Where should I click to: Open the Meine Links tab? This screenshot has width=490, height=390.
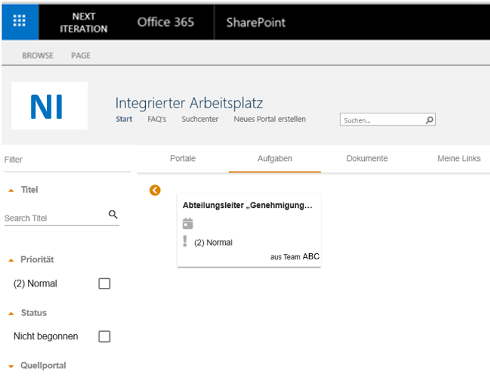click(x=459, y=159)
